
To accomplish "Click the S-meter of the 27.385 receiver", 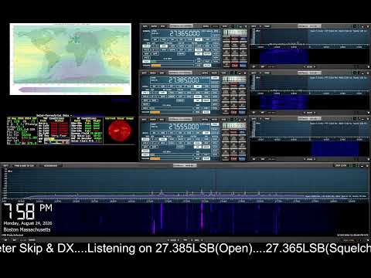I will pos(234,80).
